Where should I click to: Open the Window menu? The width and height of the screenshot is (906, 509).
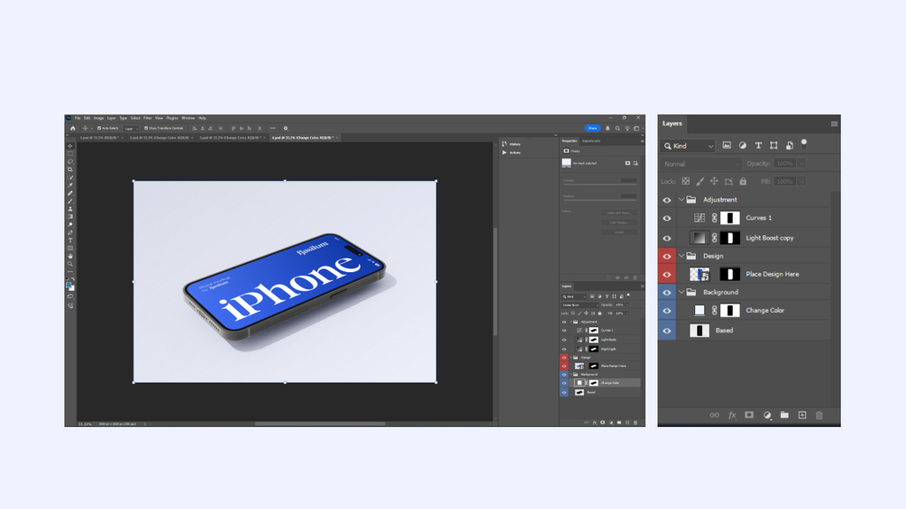coord(188,118)
